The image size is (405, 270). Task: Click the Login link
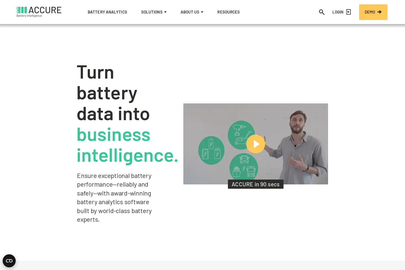338,12
